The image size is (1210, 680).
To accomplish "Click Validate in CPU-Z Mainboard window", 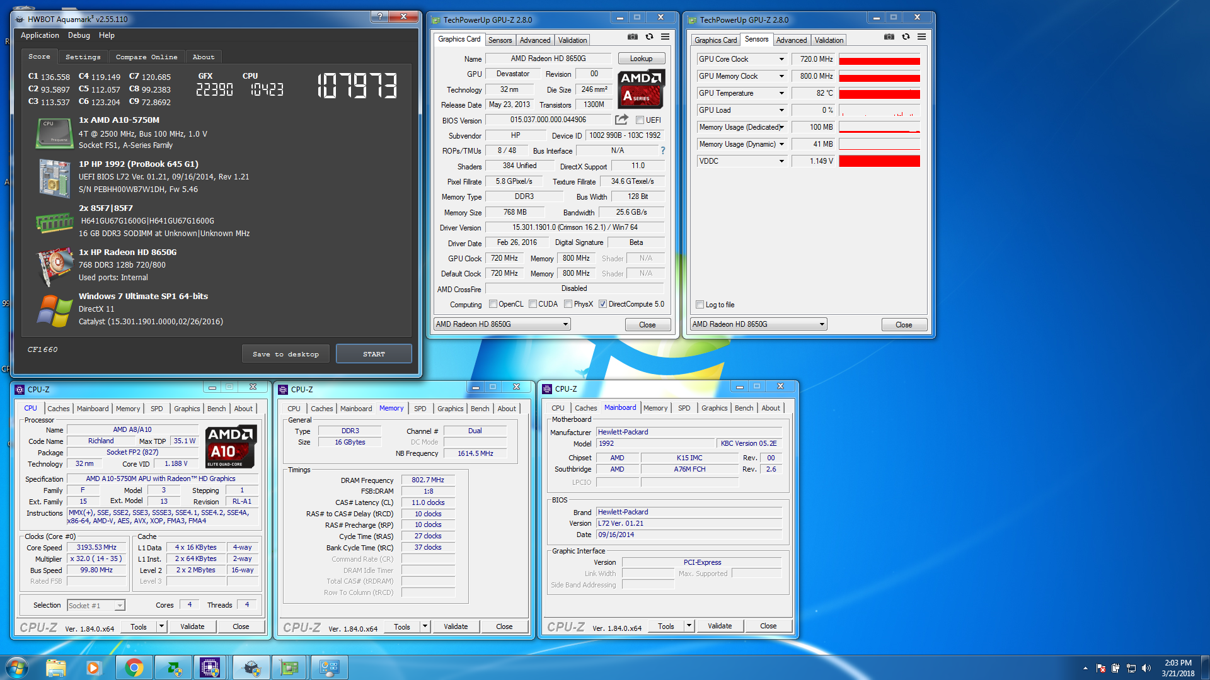I will (720, 626).
